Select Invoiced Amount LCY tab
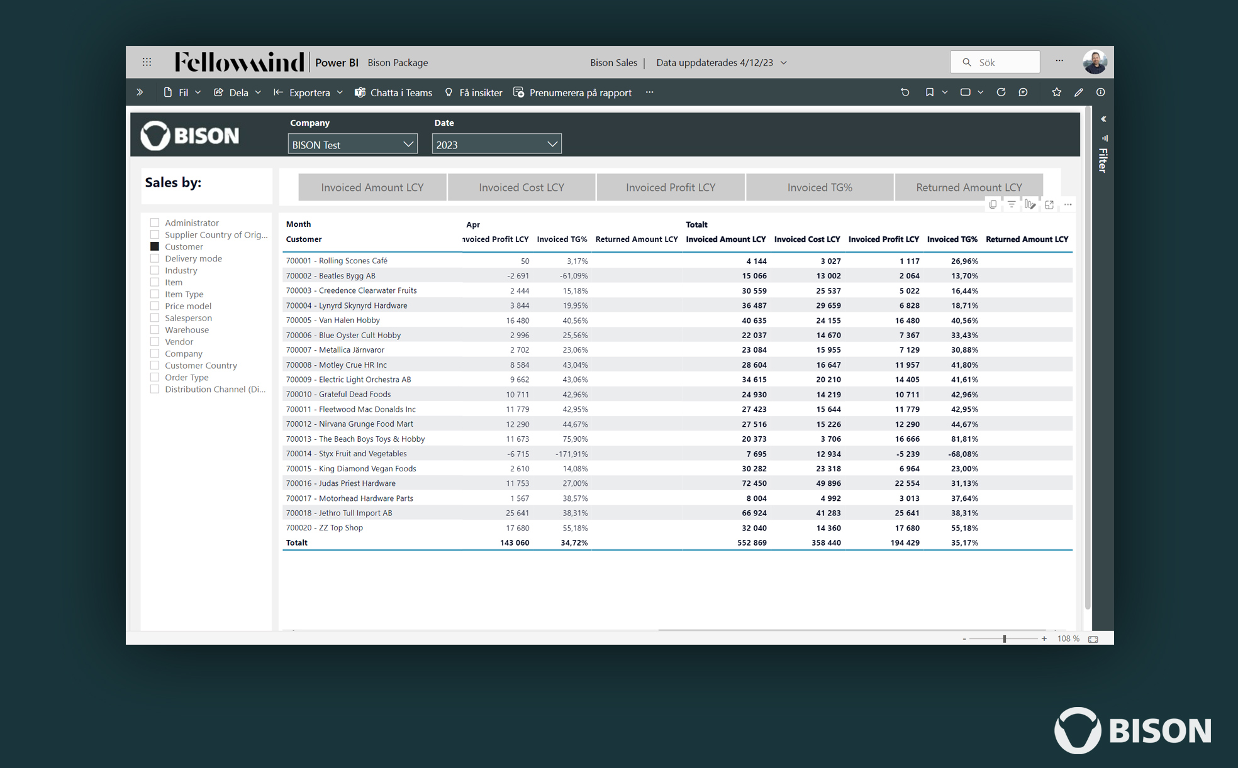Image resolution: width=1238 pixels, height=768 pixels. pyautogui.click(x=372, y=187)
